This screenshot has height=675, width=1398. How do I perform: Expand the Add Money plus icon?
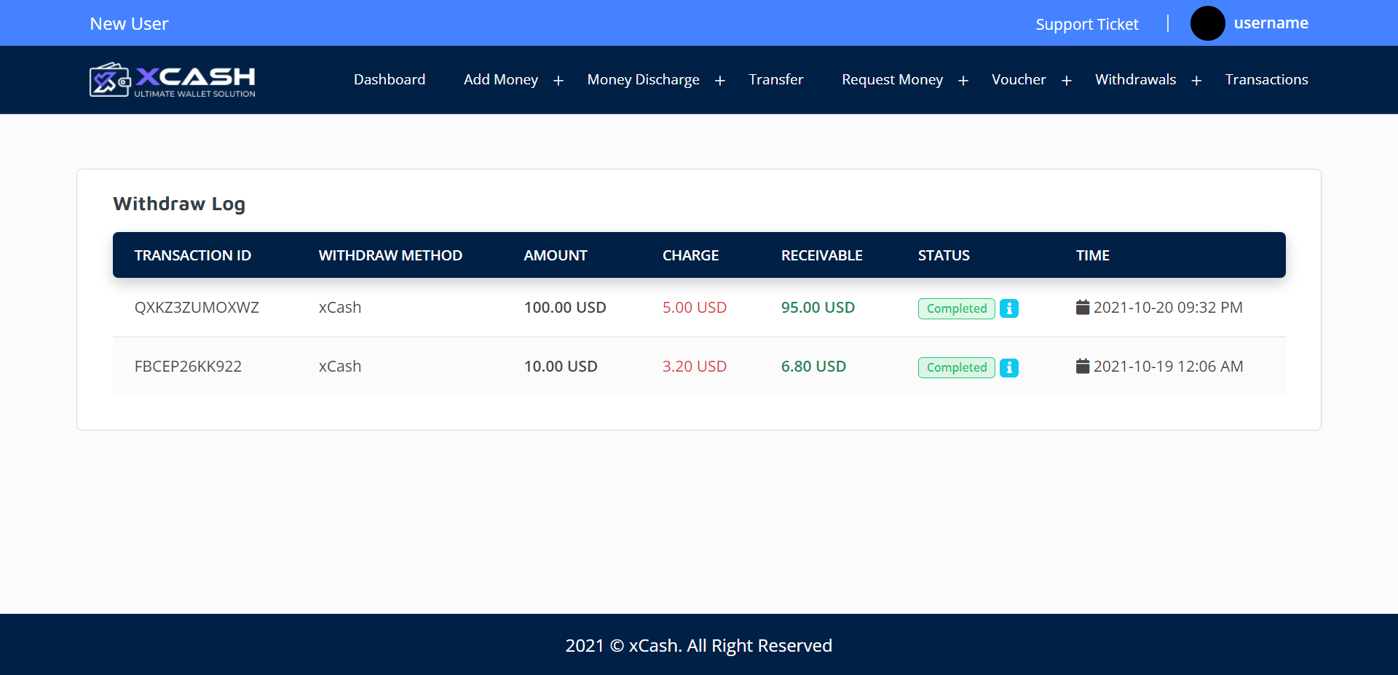[x=558, y=81]
